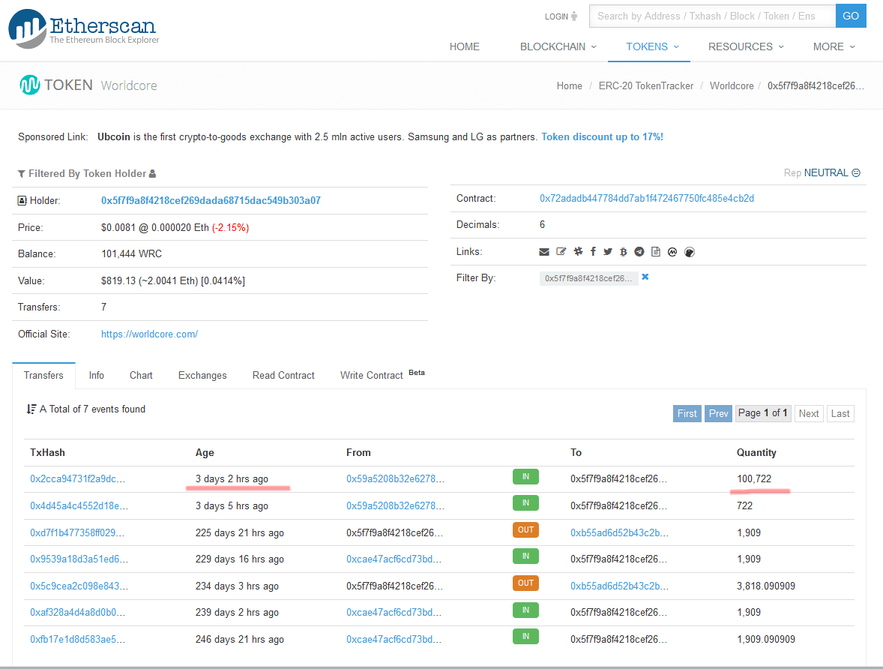Click the Worldcore token logo icon

pyautogui.click(x=30, y=85)
